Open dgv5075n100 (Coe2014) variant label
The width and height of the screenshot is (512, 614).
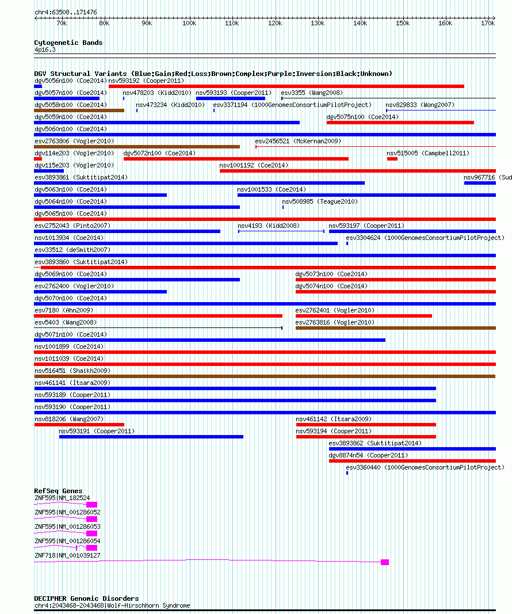(x=362, y=117)
